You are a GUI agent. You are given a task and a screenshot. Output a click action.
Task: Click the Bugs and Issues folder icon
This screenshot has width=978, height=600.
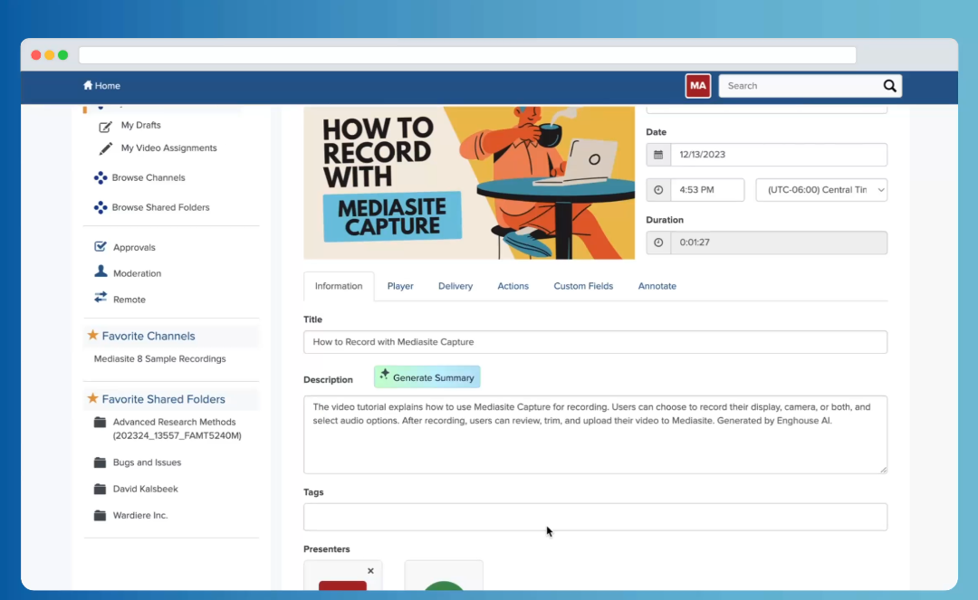click(x=100, y=462)
